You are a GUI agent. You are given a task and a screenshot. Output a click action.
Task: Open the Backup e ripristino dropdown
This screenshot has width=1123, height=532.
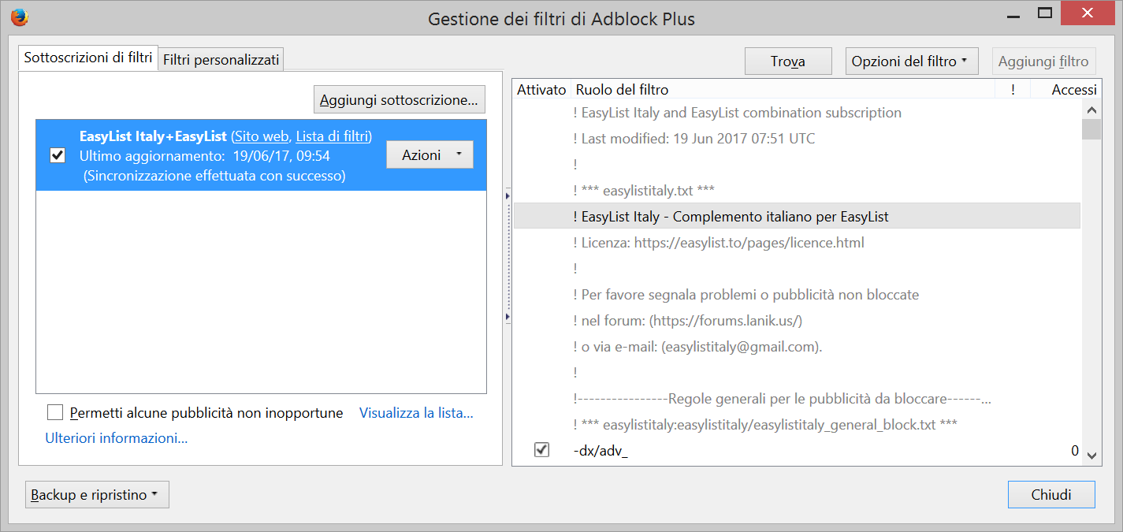[97, 495]
